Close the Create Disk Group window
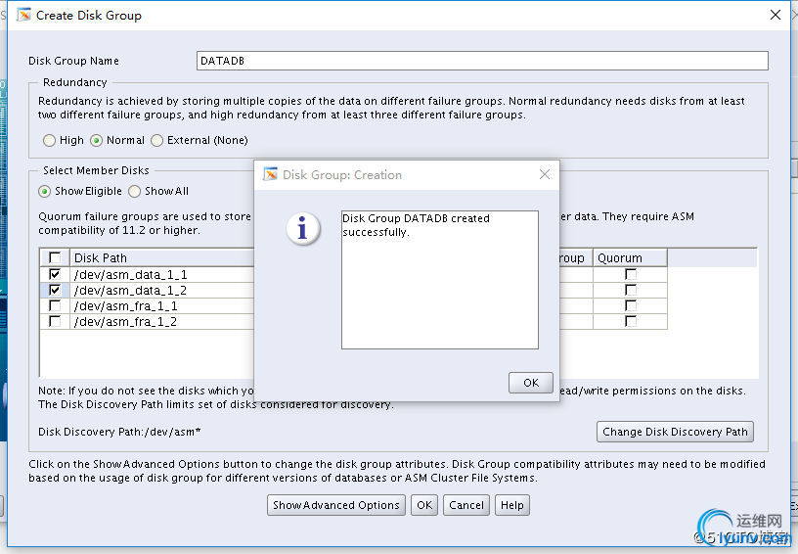The image size is (798, 554). click(776, 15)
